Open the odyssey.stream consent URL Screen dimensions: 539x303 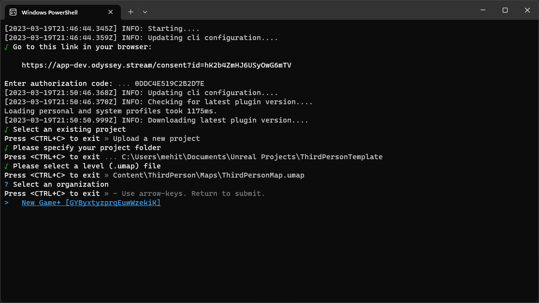coord(157,65)
